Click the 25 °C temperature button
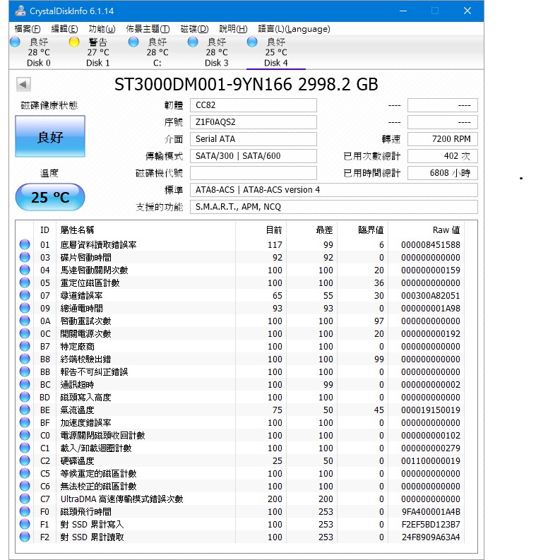 pos(50,197)
